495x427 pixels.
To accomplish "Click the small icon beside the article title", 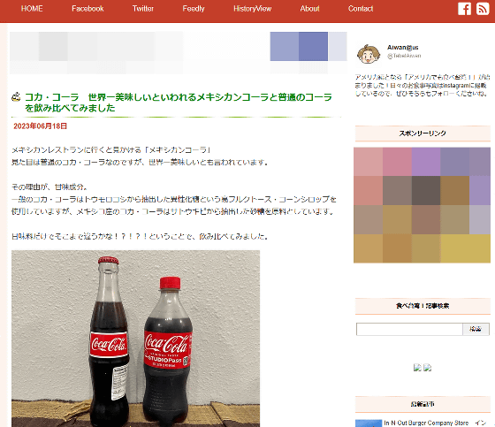I will tap(16, 97).
